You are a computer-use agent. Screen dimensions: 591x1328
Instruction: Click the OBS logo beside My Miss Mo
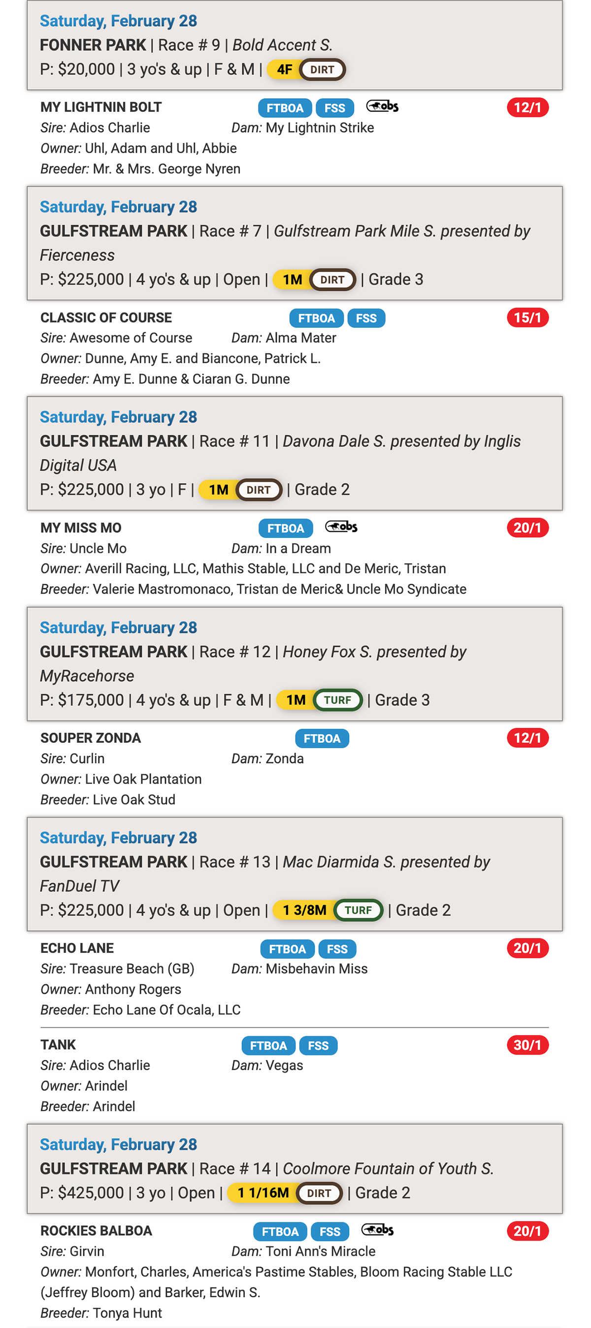(341, 527)
